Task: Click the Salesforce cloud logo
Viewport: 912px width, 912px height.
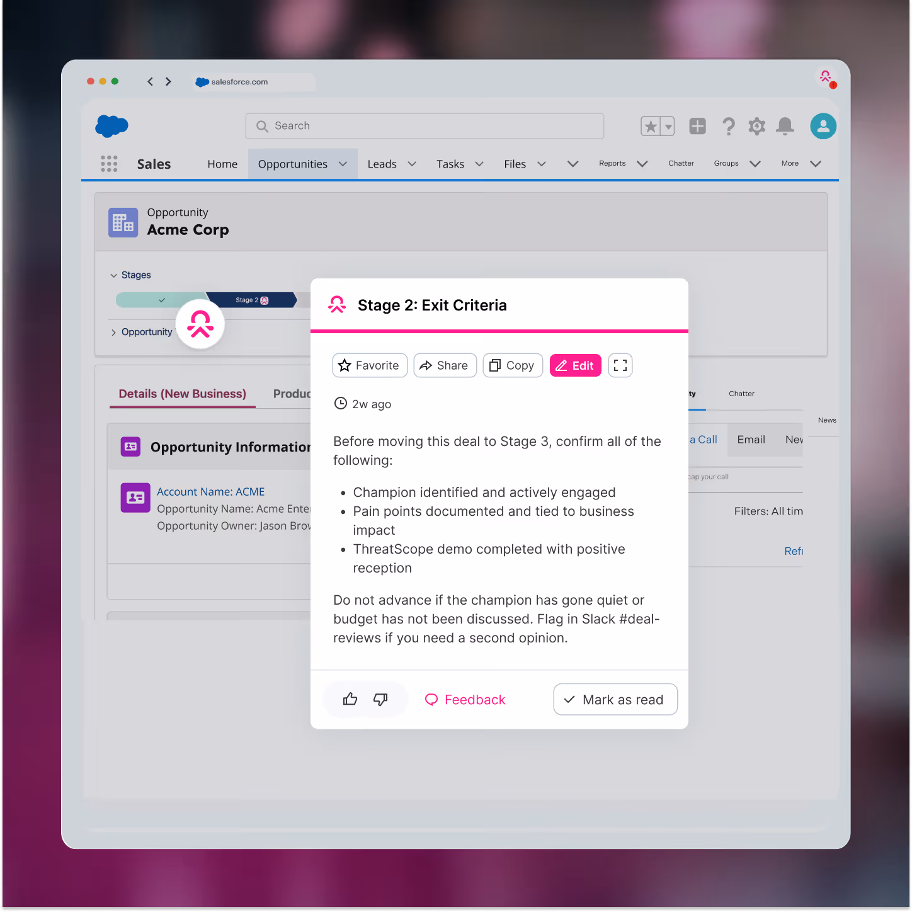Action: [111, 126]
